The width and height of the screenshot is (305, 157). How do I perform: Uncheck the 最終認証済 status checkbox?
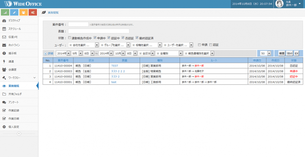coord(137,38)
